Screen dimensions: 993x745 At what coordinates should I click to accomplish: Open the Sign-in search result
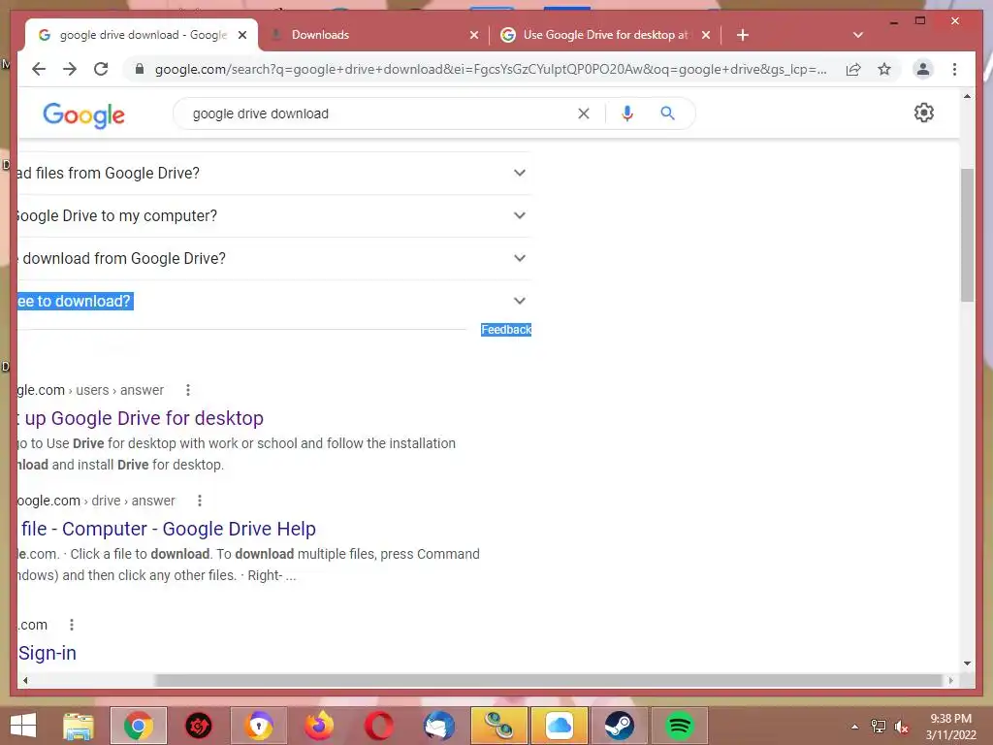(x=48, y=653)
